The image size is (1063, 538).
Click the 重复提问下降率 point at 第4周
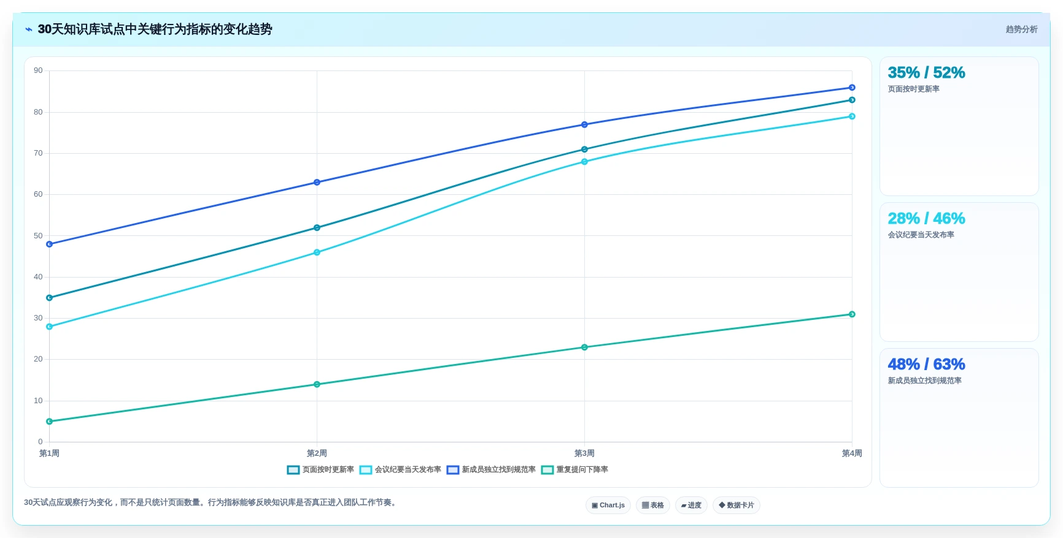tap(852, 314)
